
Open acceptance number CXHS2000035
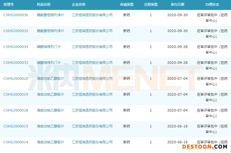click(x=16, y=31)
